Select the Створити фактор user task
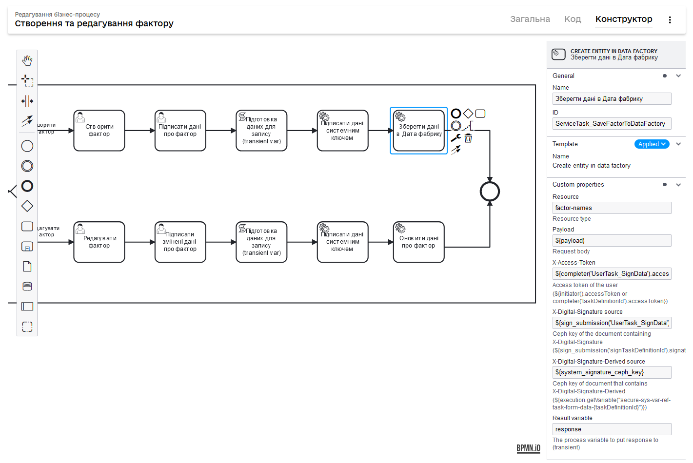 [99, 131]
